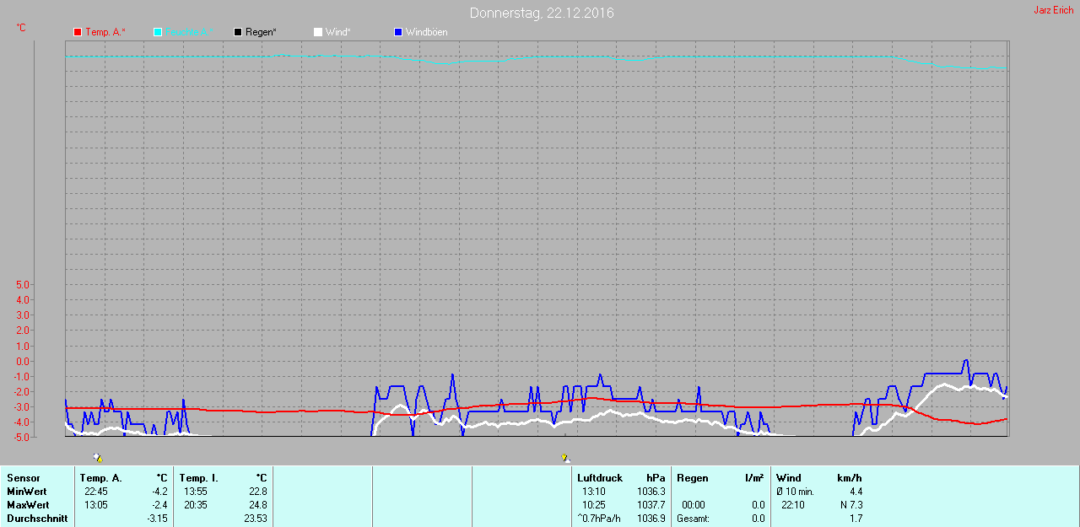The image size is (1080, 527).
Task: Click the 1.0 label on the temperature axis
Action: tap(22, 346)
